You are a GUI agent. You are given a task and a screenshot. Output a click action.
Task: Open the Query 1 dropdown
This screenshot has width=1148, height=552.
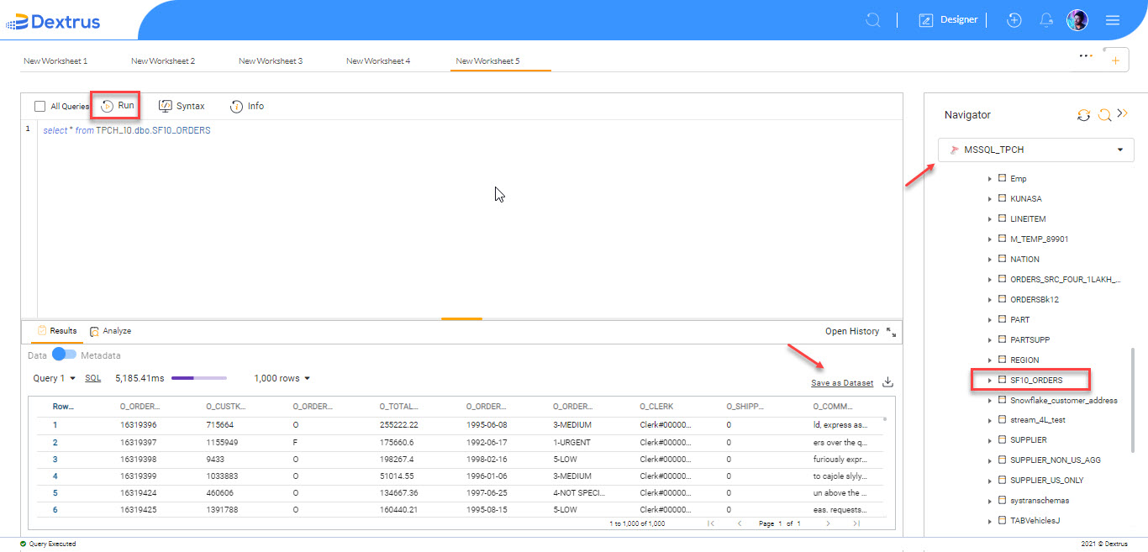coord(55,378)
